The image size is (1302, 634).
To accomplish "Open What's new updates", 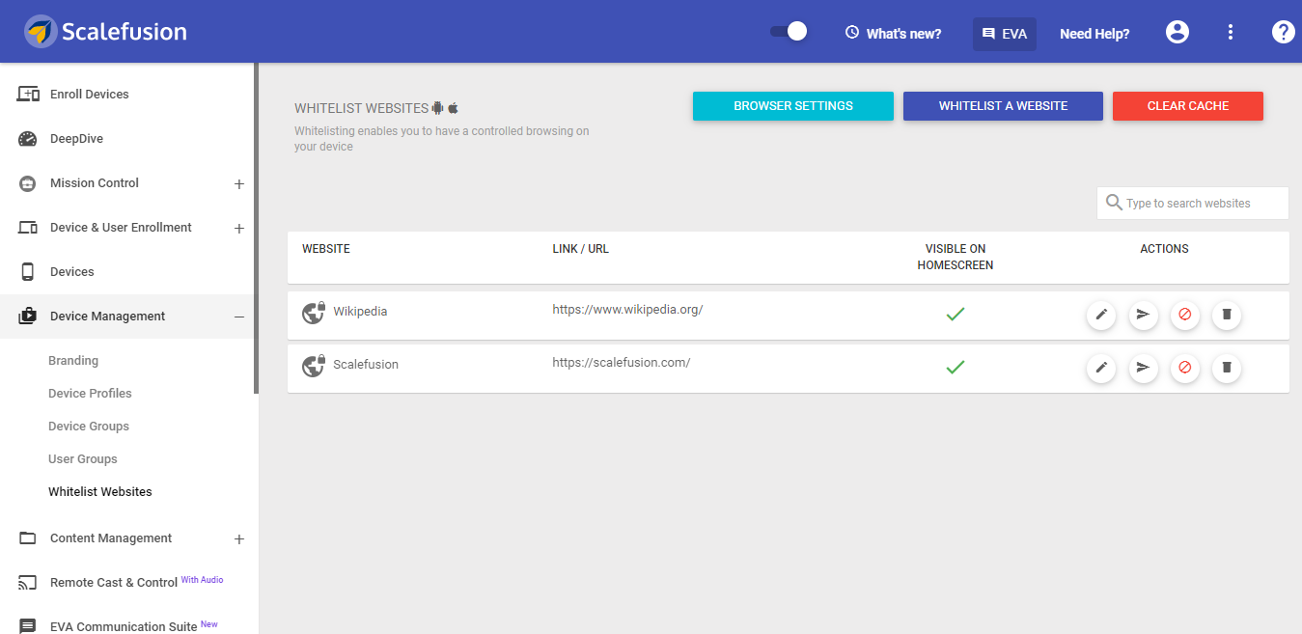I will click(893, 33).
